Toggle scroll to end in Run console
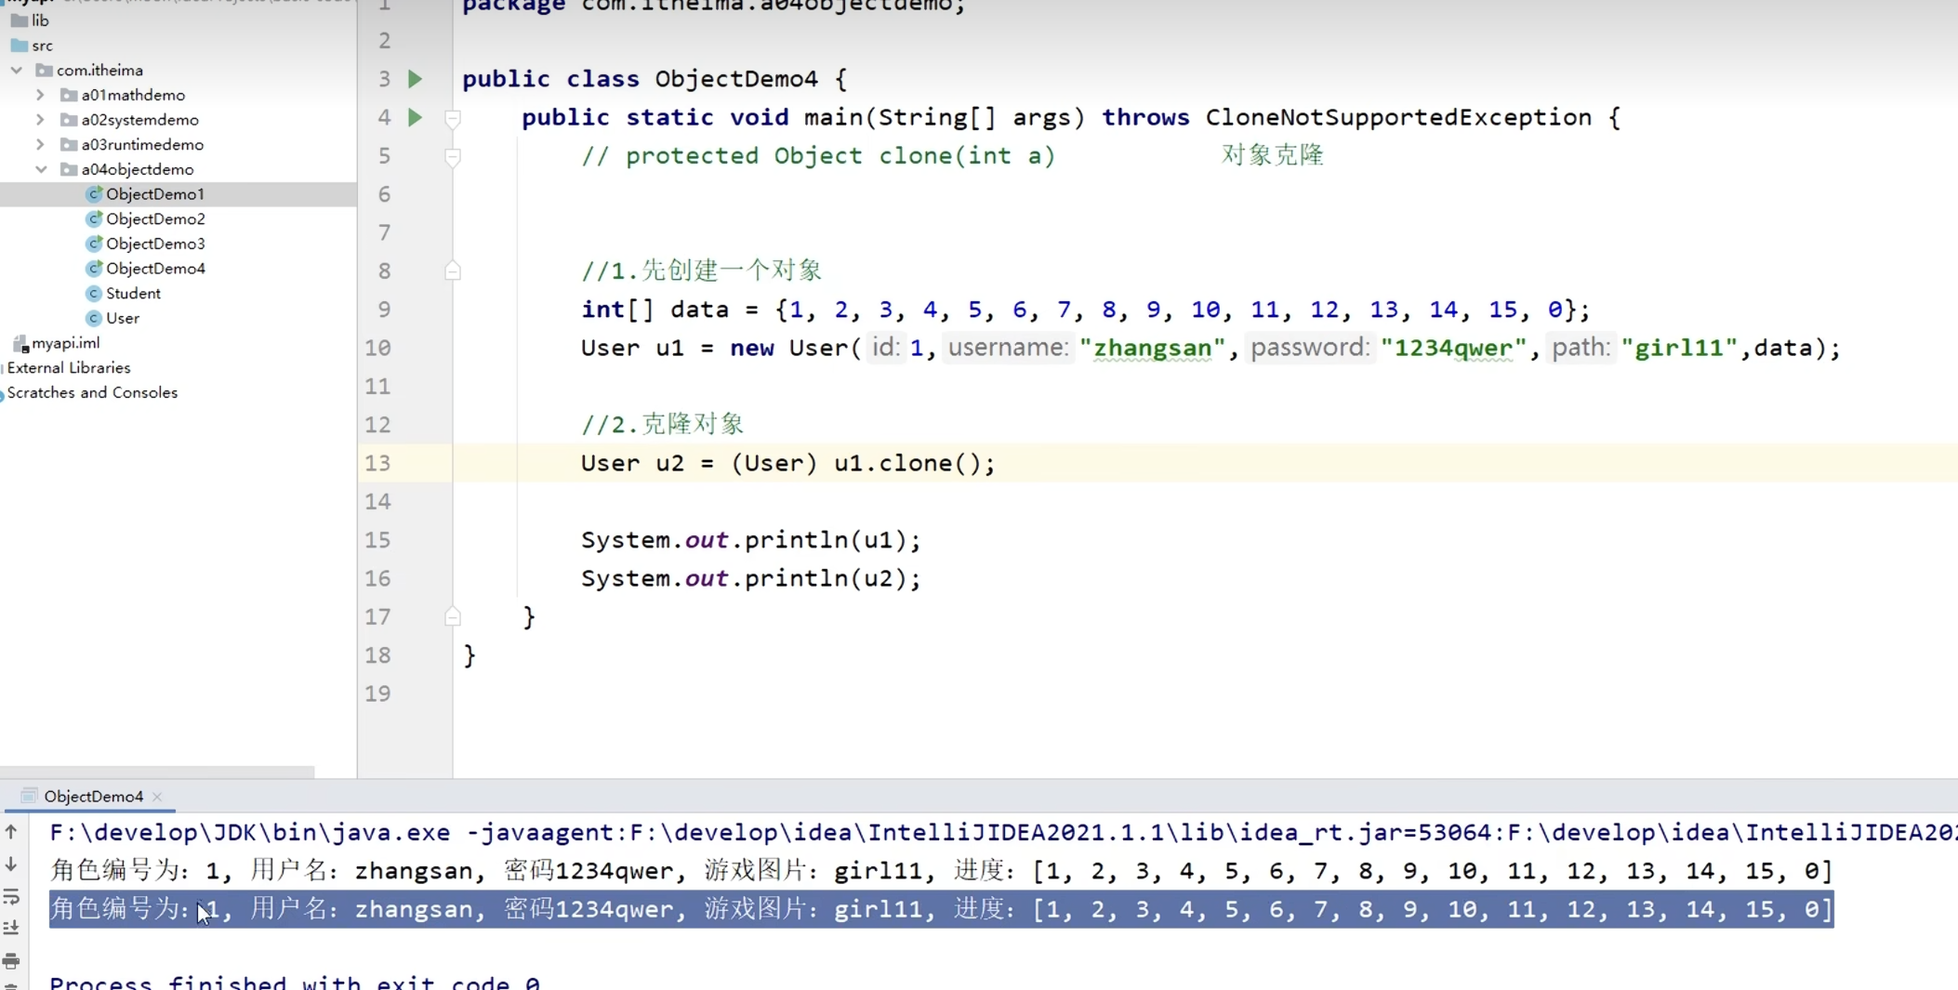 pos(11,928)
